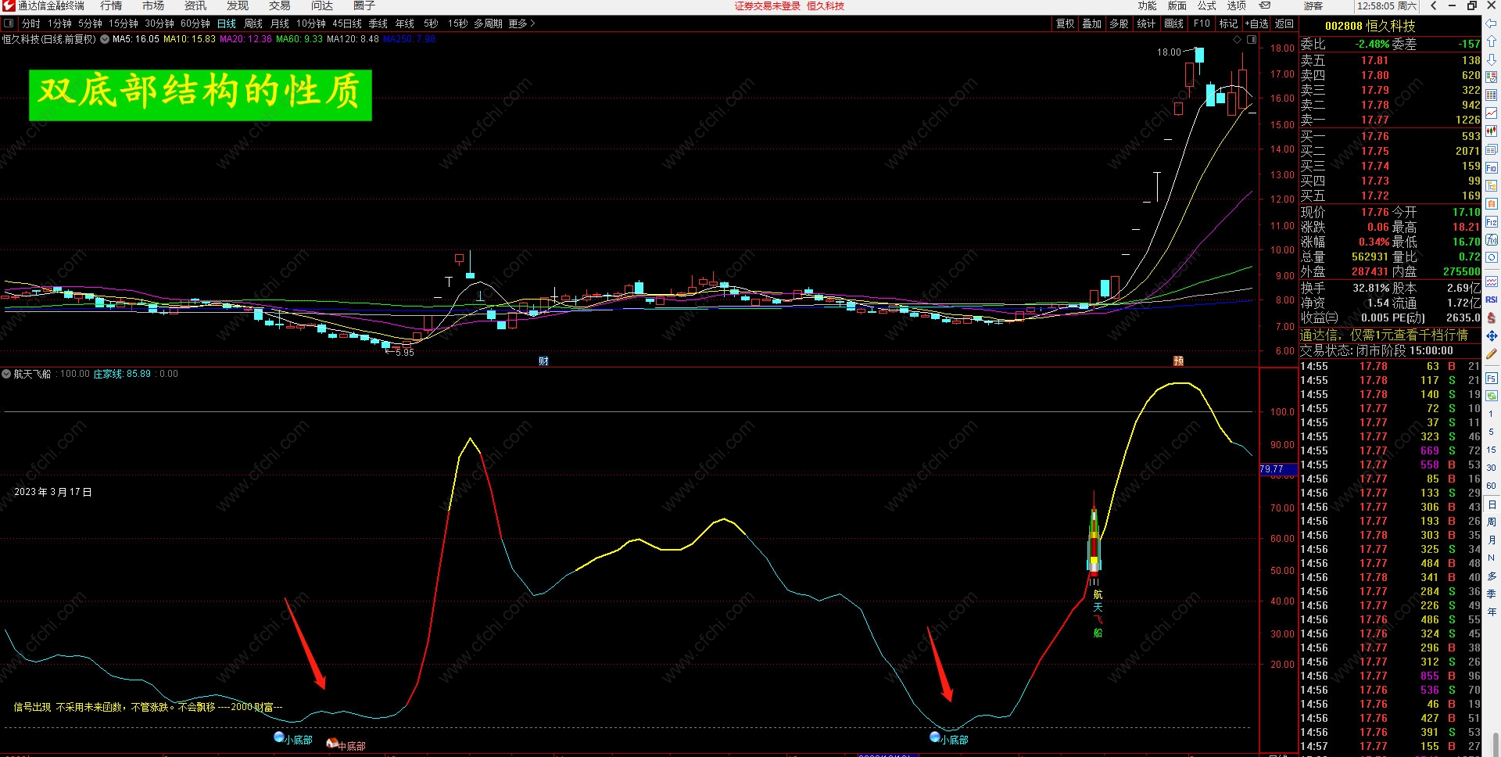Click the blue up arrow sidebar icon
Image resolution: width=1501 pixels, height=757 pixels.
click(x=1492, y=41)
